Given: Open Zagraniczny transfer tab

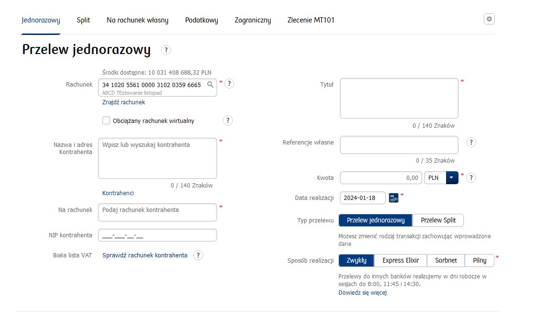Looking at the screenshot, I should (252, 20).
